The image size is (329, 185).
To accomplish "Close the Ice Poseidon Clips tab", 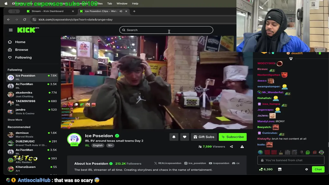I will (x=126, y=11).
